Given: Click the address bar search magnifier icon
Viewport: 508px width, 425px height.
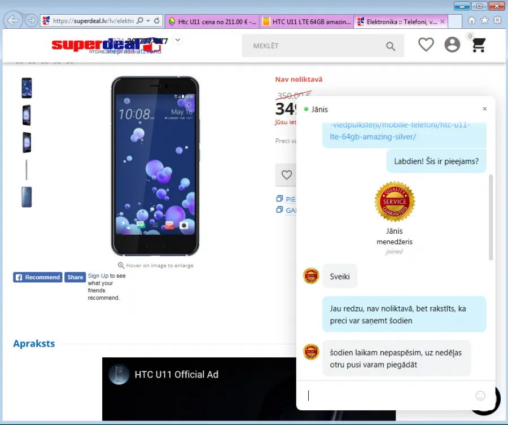Looking at the screenshot, I should (x=140, y=21).
